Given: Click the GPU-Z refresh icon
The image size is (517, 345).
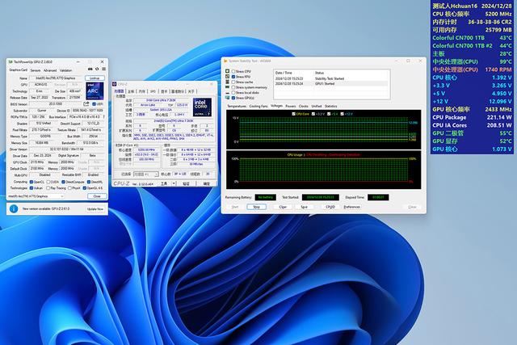Looking at the screenshot, I should tap(97, 69).
